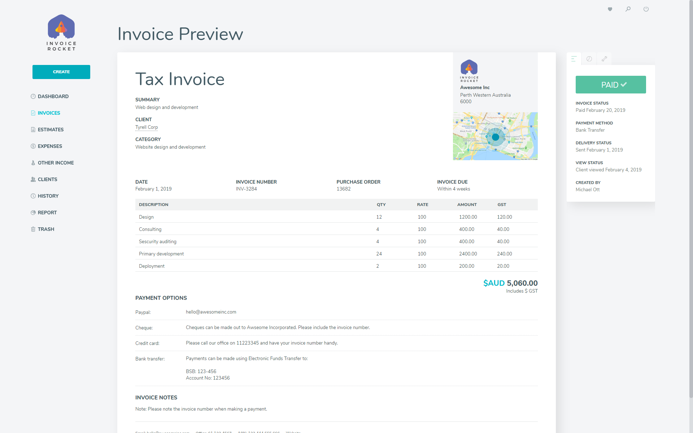Click the heart favorites icon
The height and width of the screenshot is (433, 693).
tap(610, 9)
